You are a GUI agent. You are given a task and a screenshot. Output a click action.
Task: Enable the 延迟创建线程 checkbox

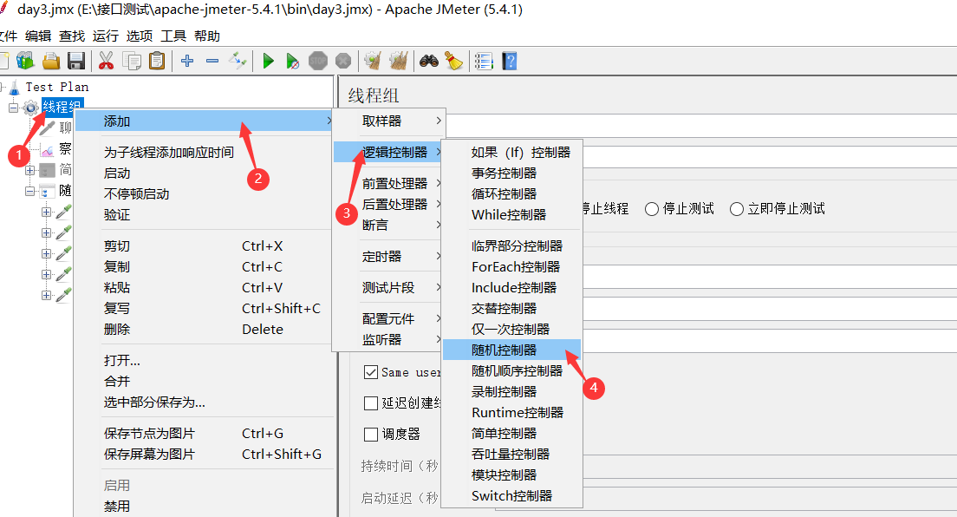click(370, 403)
